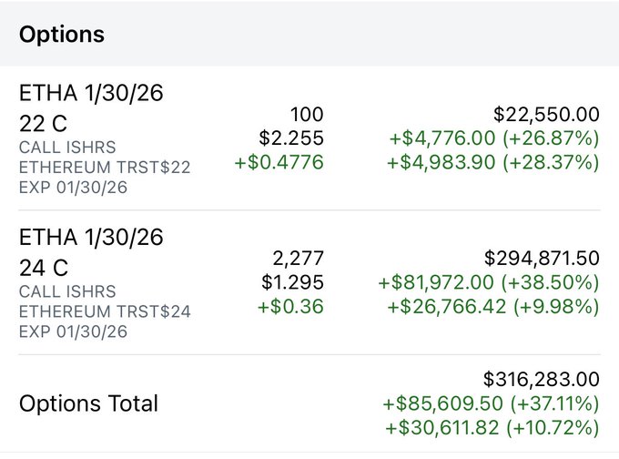Select the $22,550.00 market value
Screen dimensions: 619x459
[x=546, y=115]
